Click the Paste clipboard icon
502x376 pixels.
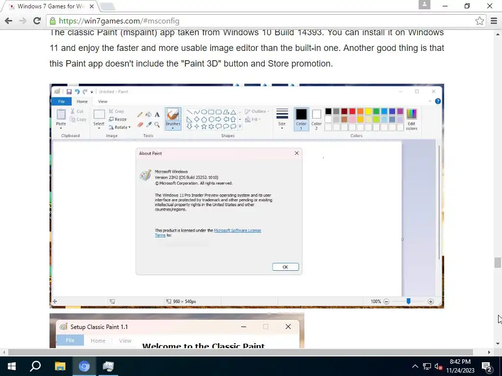pyautogui.click(x=61, y=114)
